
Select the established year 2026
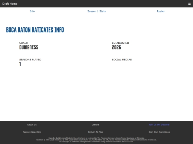[x=117, y=47]
